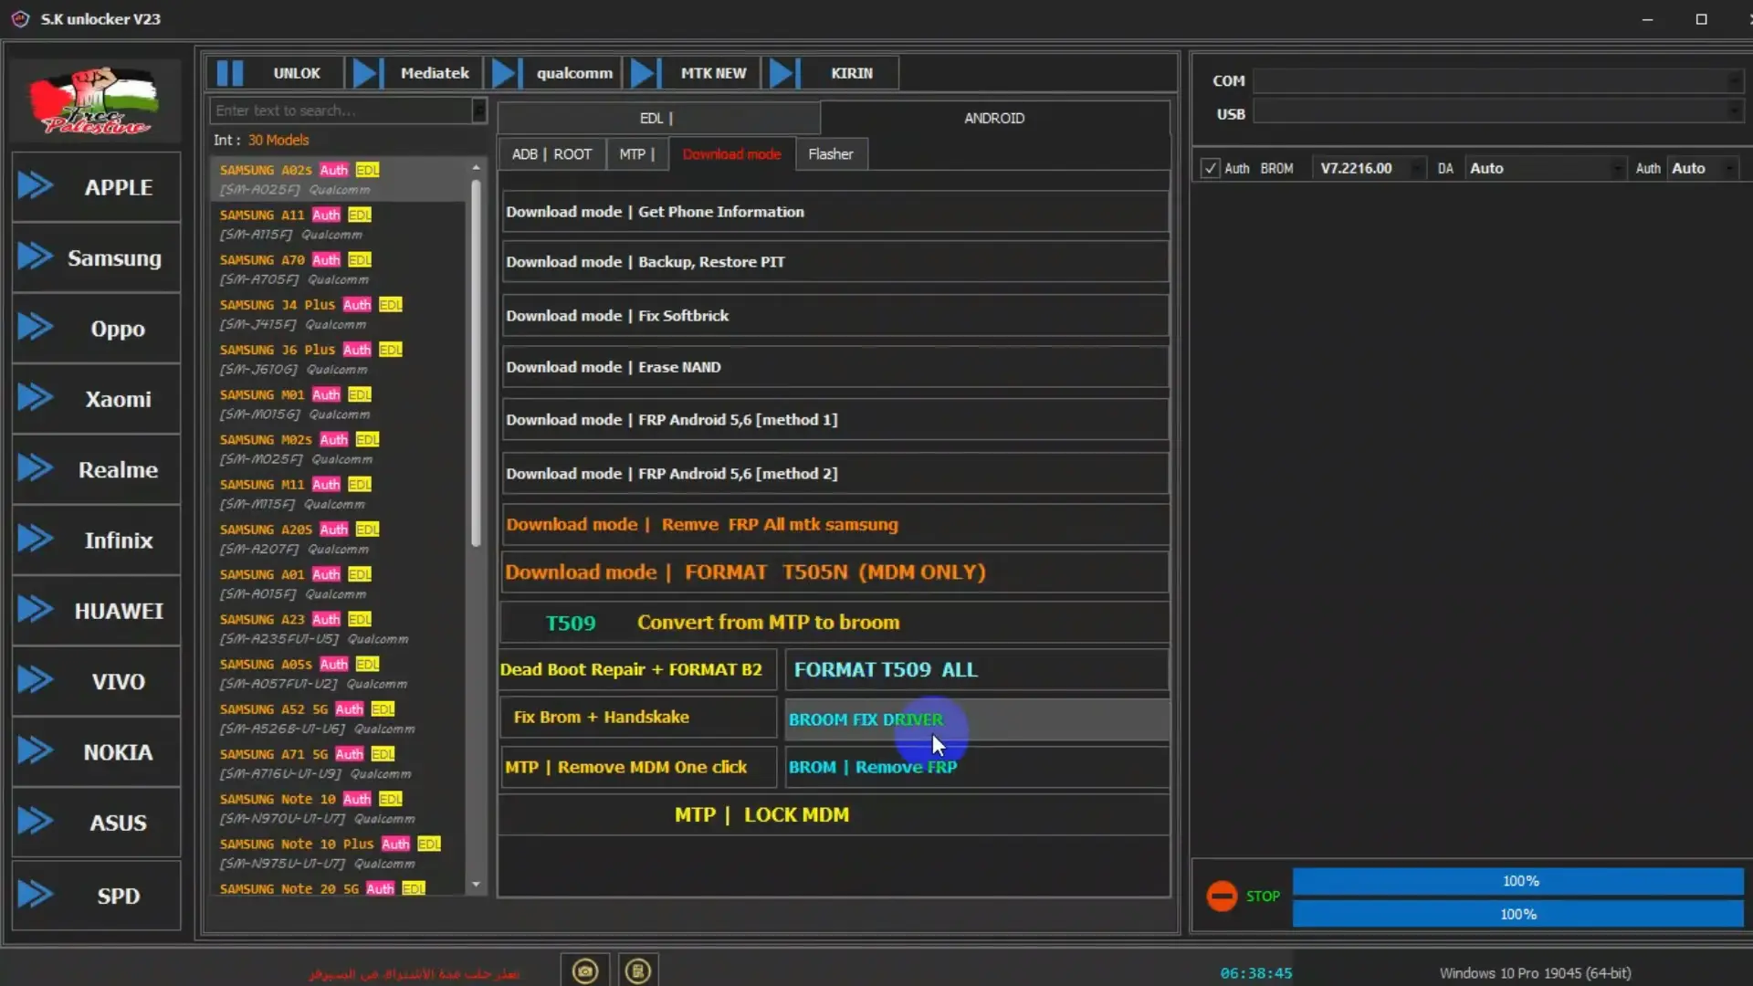Click Remve FRP All mtk samsung

[835, 525]
